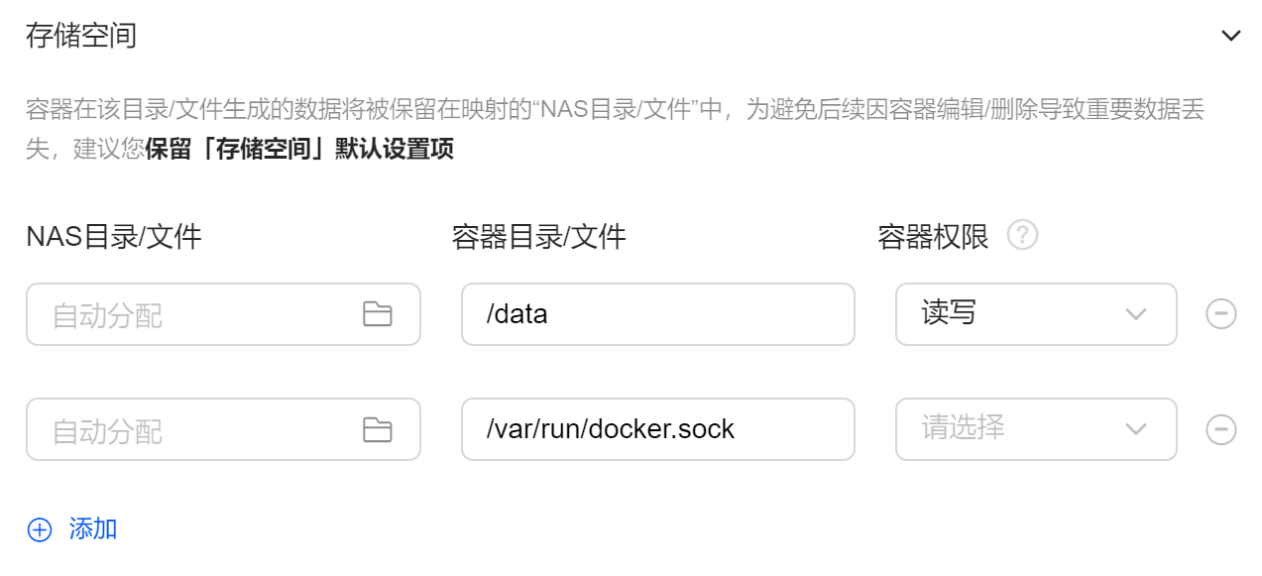This screenshot has height=576, width=1262.
Task: Open folder browser for /data row
Action: click(377, 314)
